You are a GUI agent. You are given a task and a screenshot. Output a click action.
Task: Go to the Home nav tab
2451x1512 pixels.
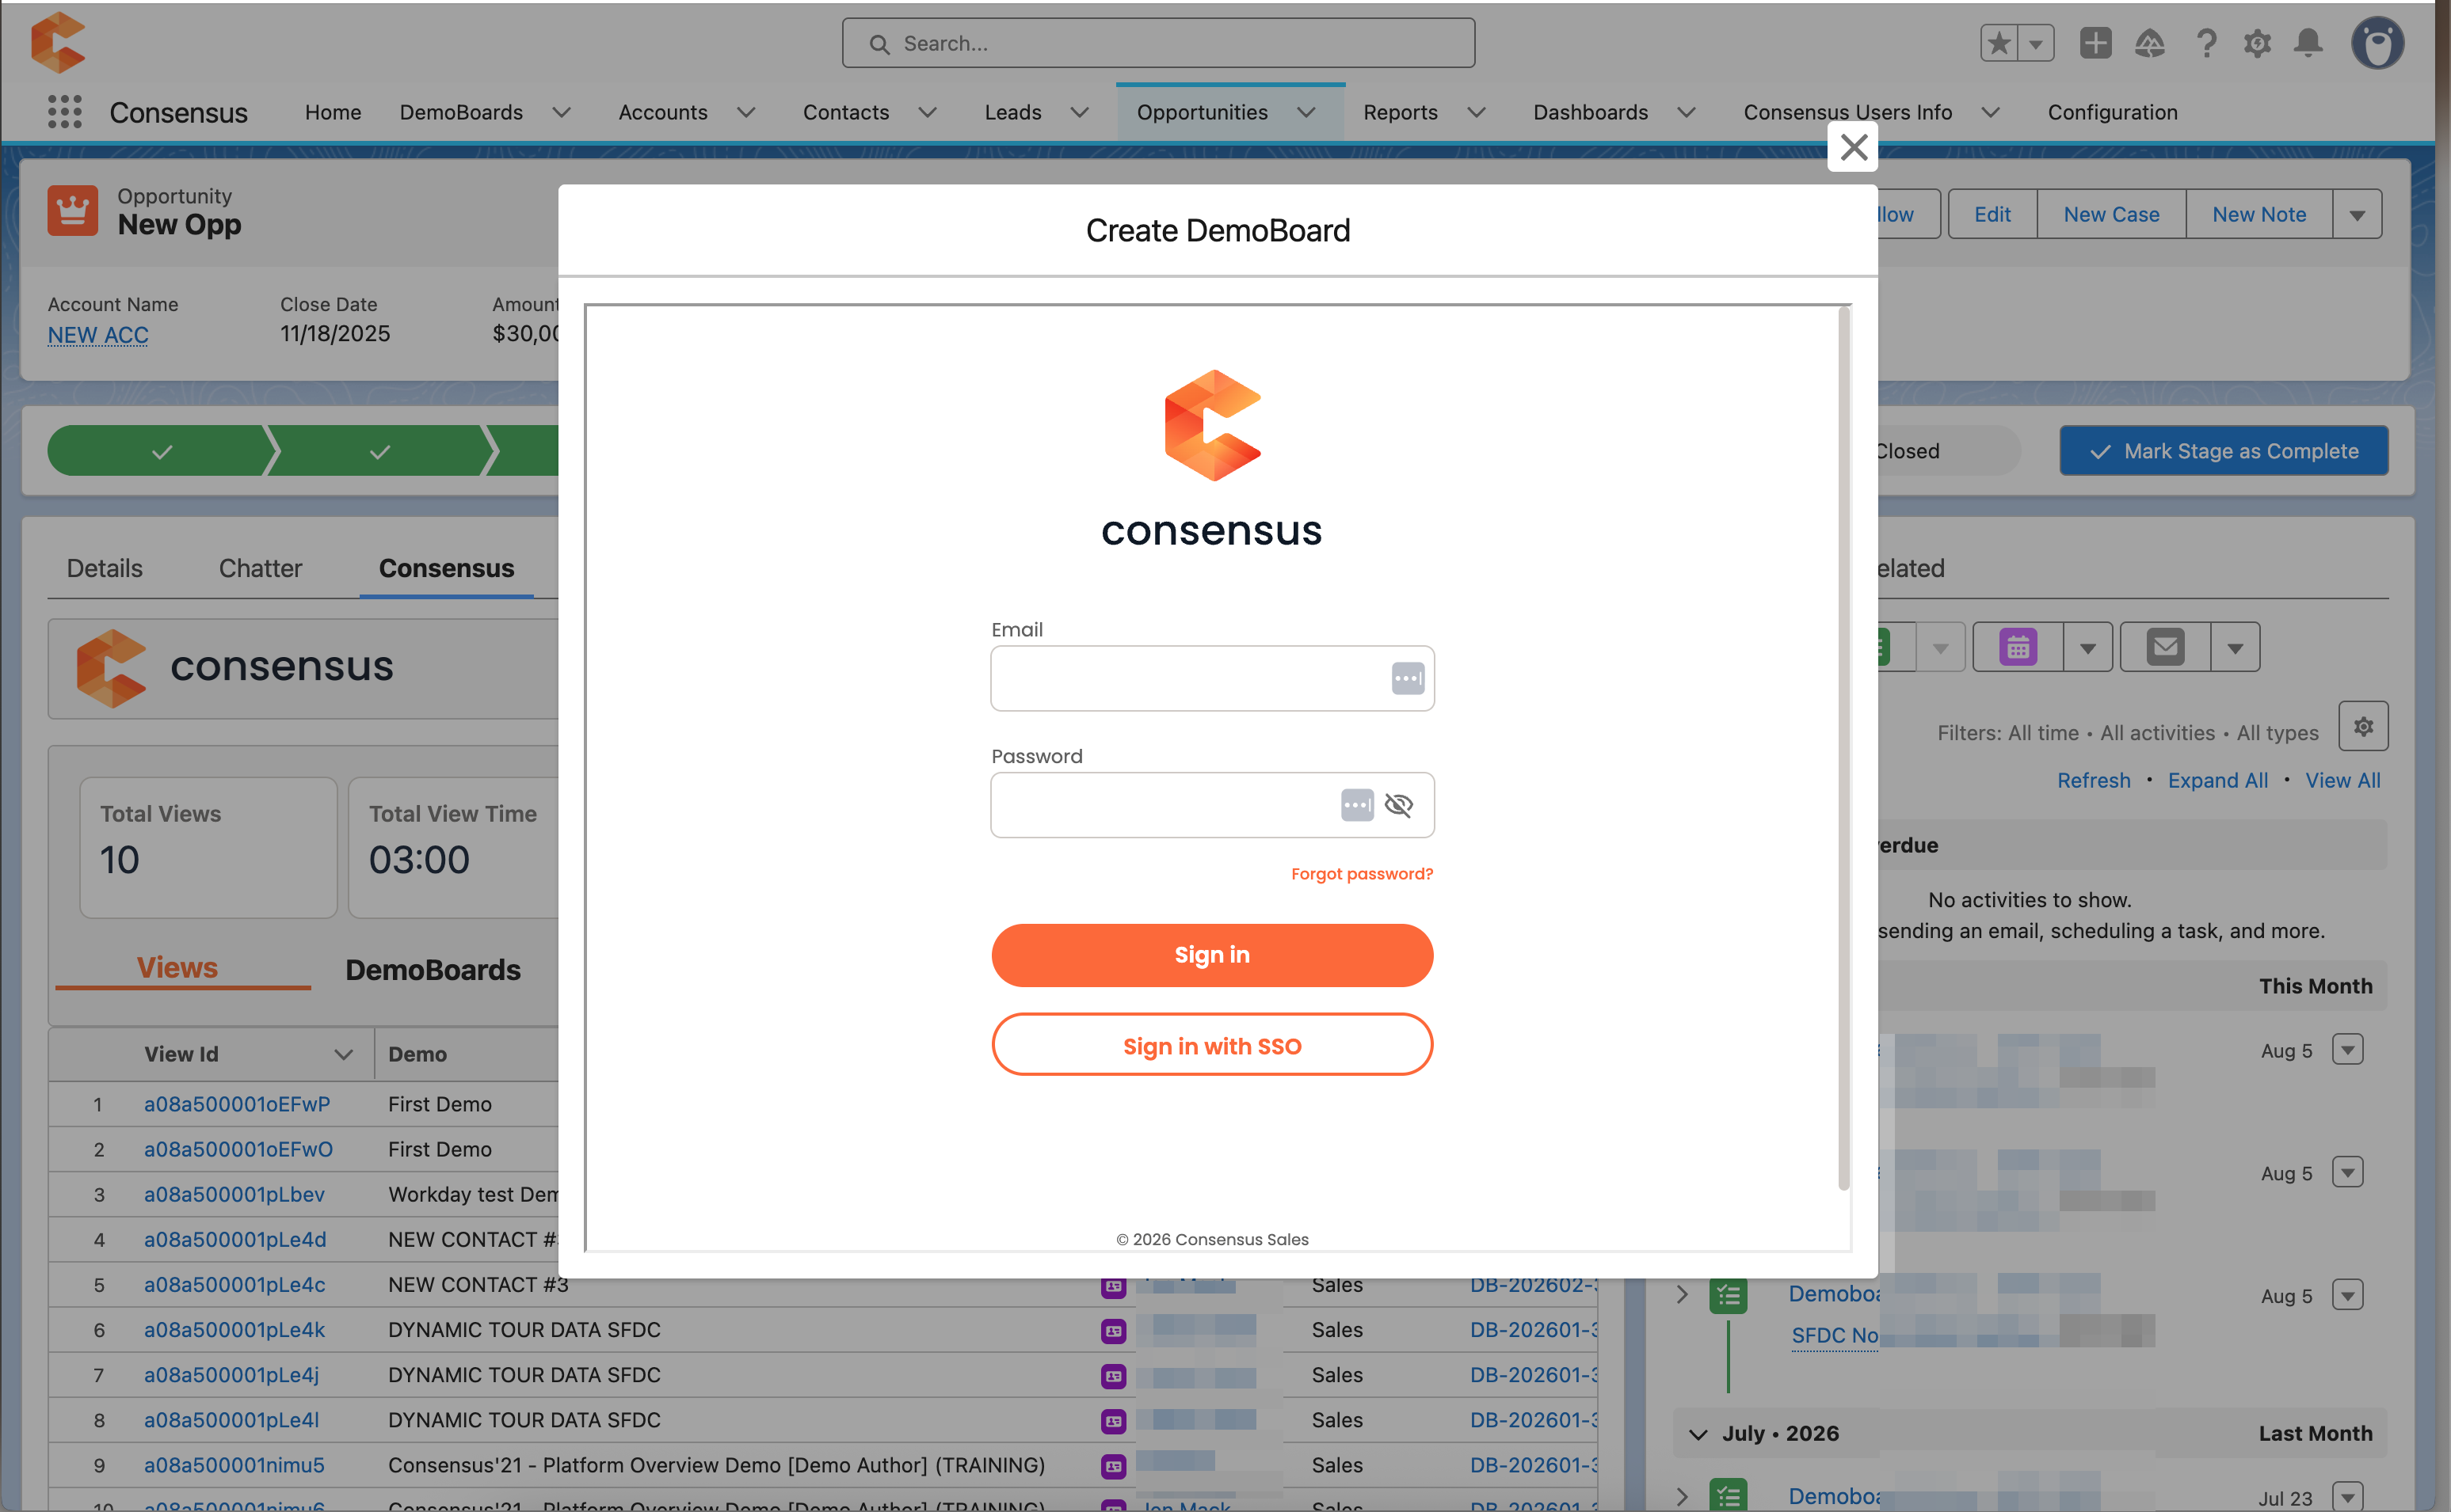pos(334,112)
